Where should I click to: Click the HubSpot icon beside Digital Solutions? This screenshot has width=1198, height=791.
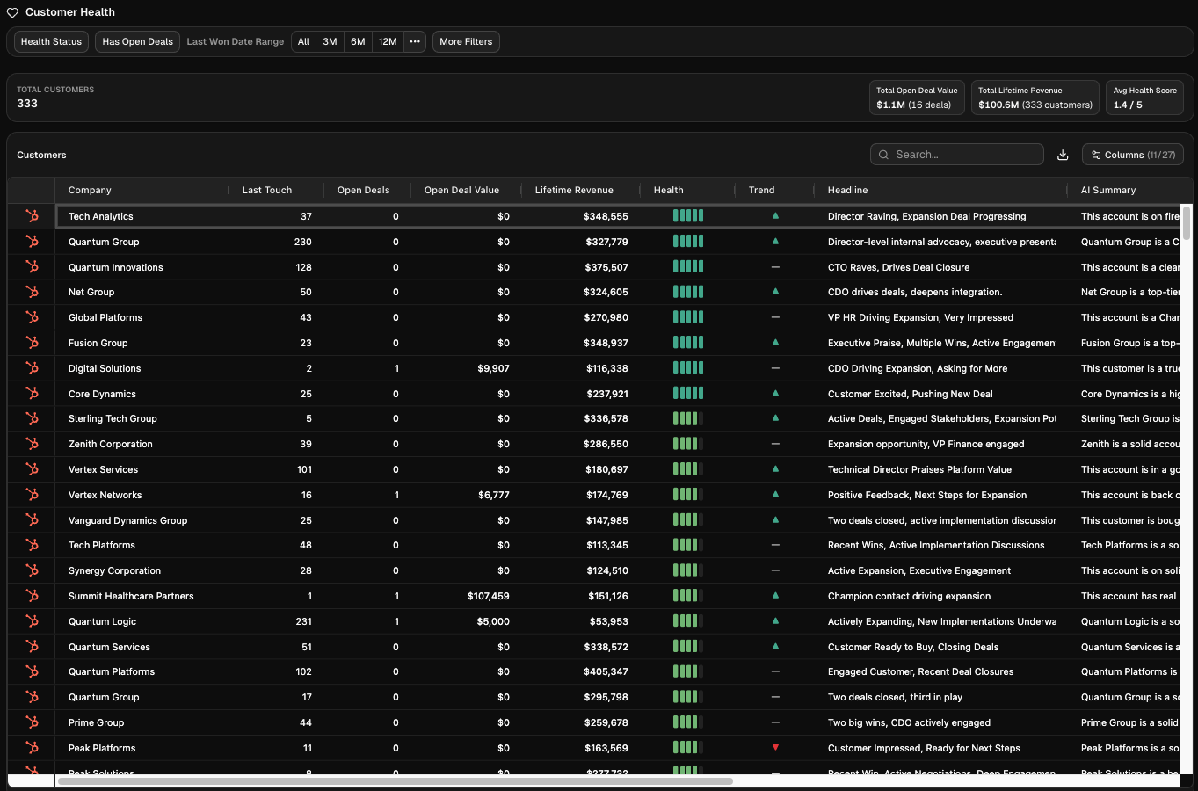click(32, 368)
